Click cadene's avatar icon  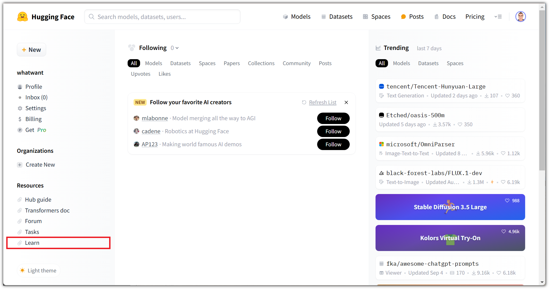coord(137,131)
